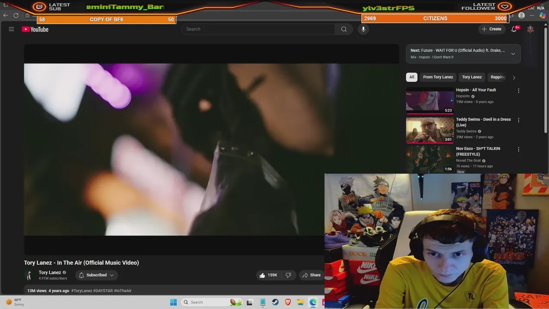The image size is (549, 309).
Task: Select the From Tory Lanez filter chip
Action: coord(438,77)
